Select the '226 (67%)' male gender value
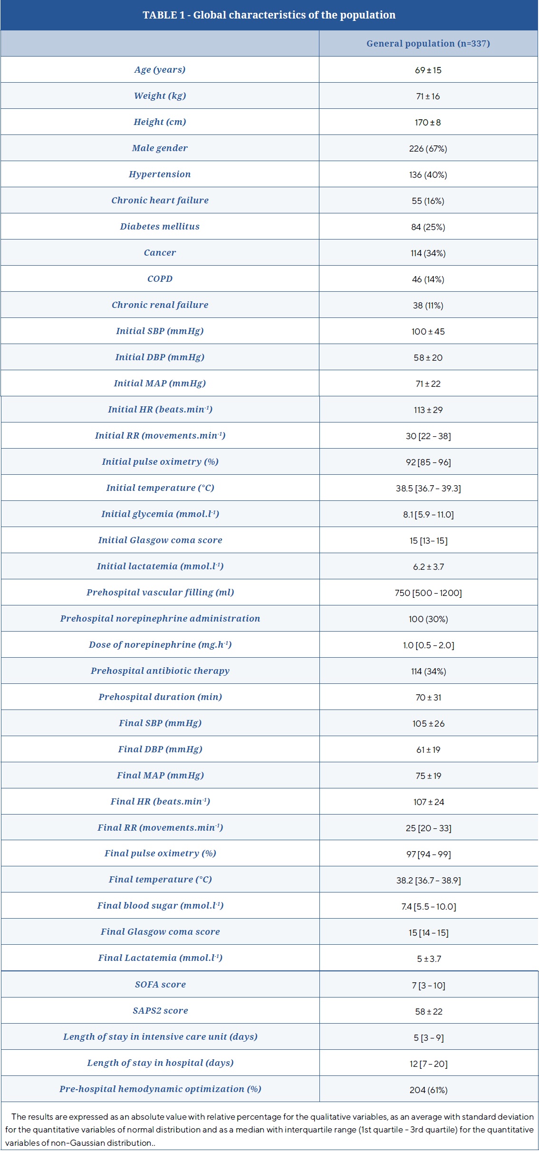 pyautogui.click(x=428, y=149)
